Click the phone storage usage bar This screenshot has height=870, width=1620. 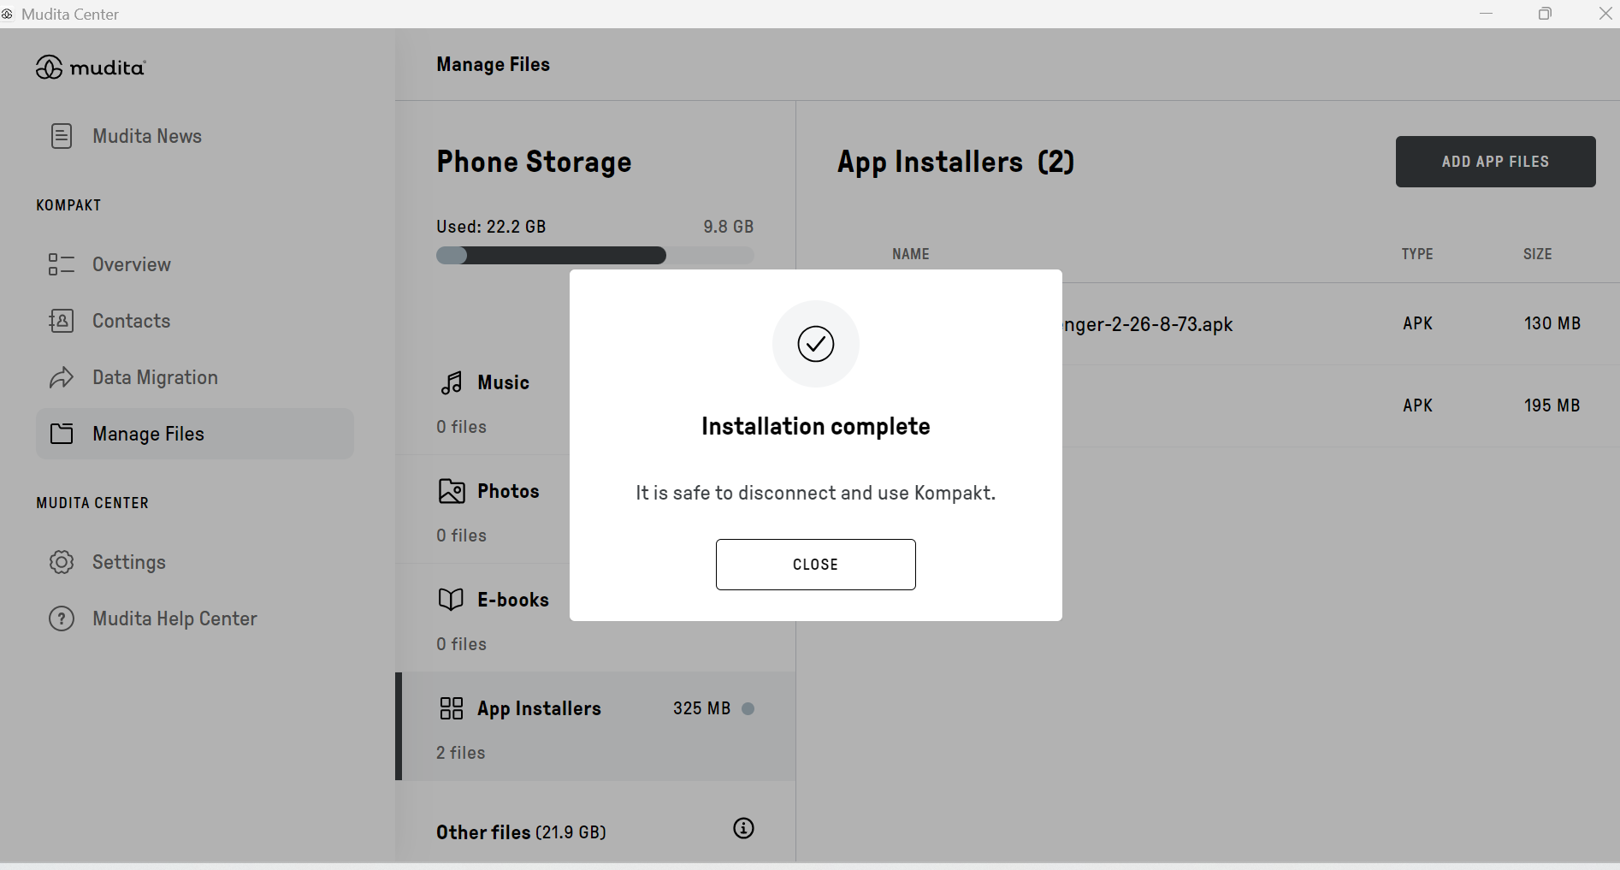[595, 256]
